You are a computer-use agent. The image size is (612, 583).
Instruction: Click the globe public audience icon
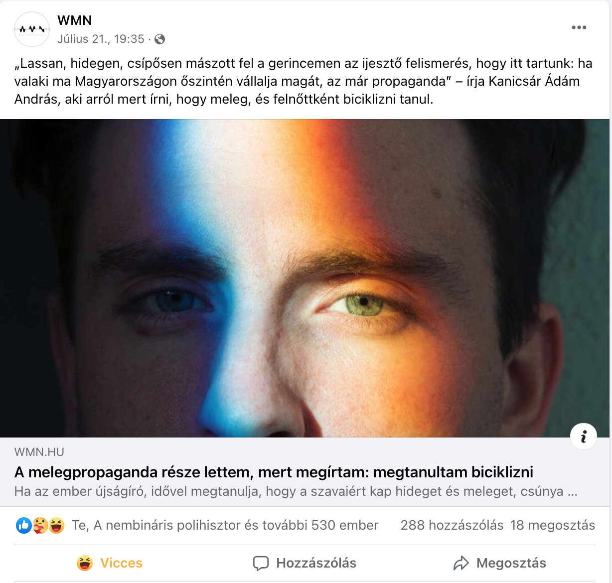pos(160,39)
